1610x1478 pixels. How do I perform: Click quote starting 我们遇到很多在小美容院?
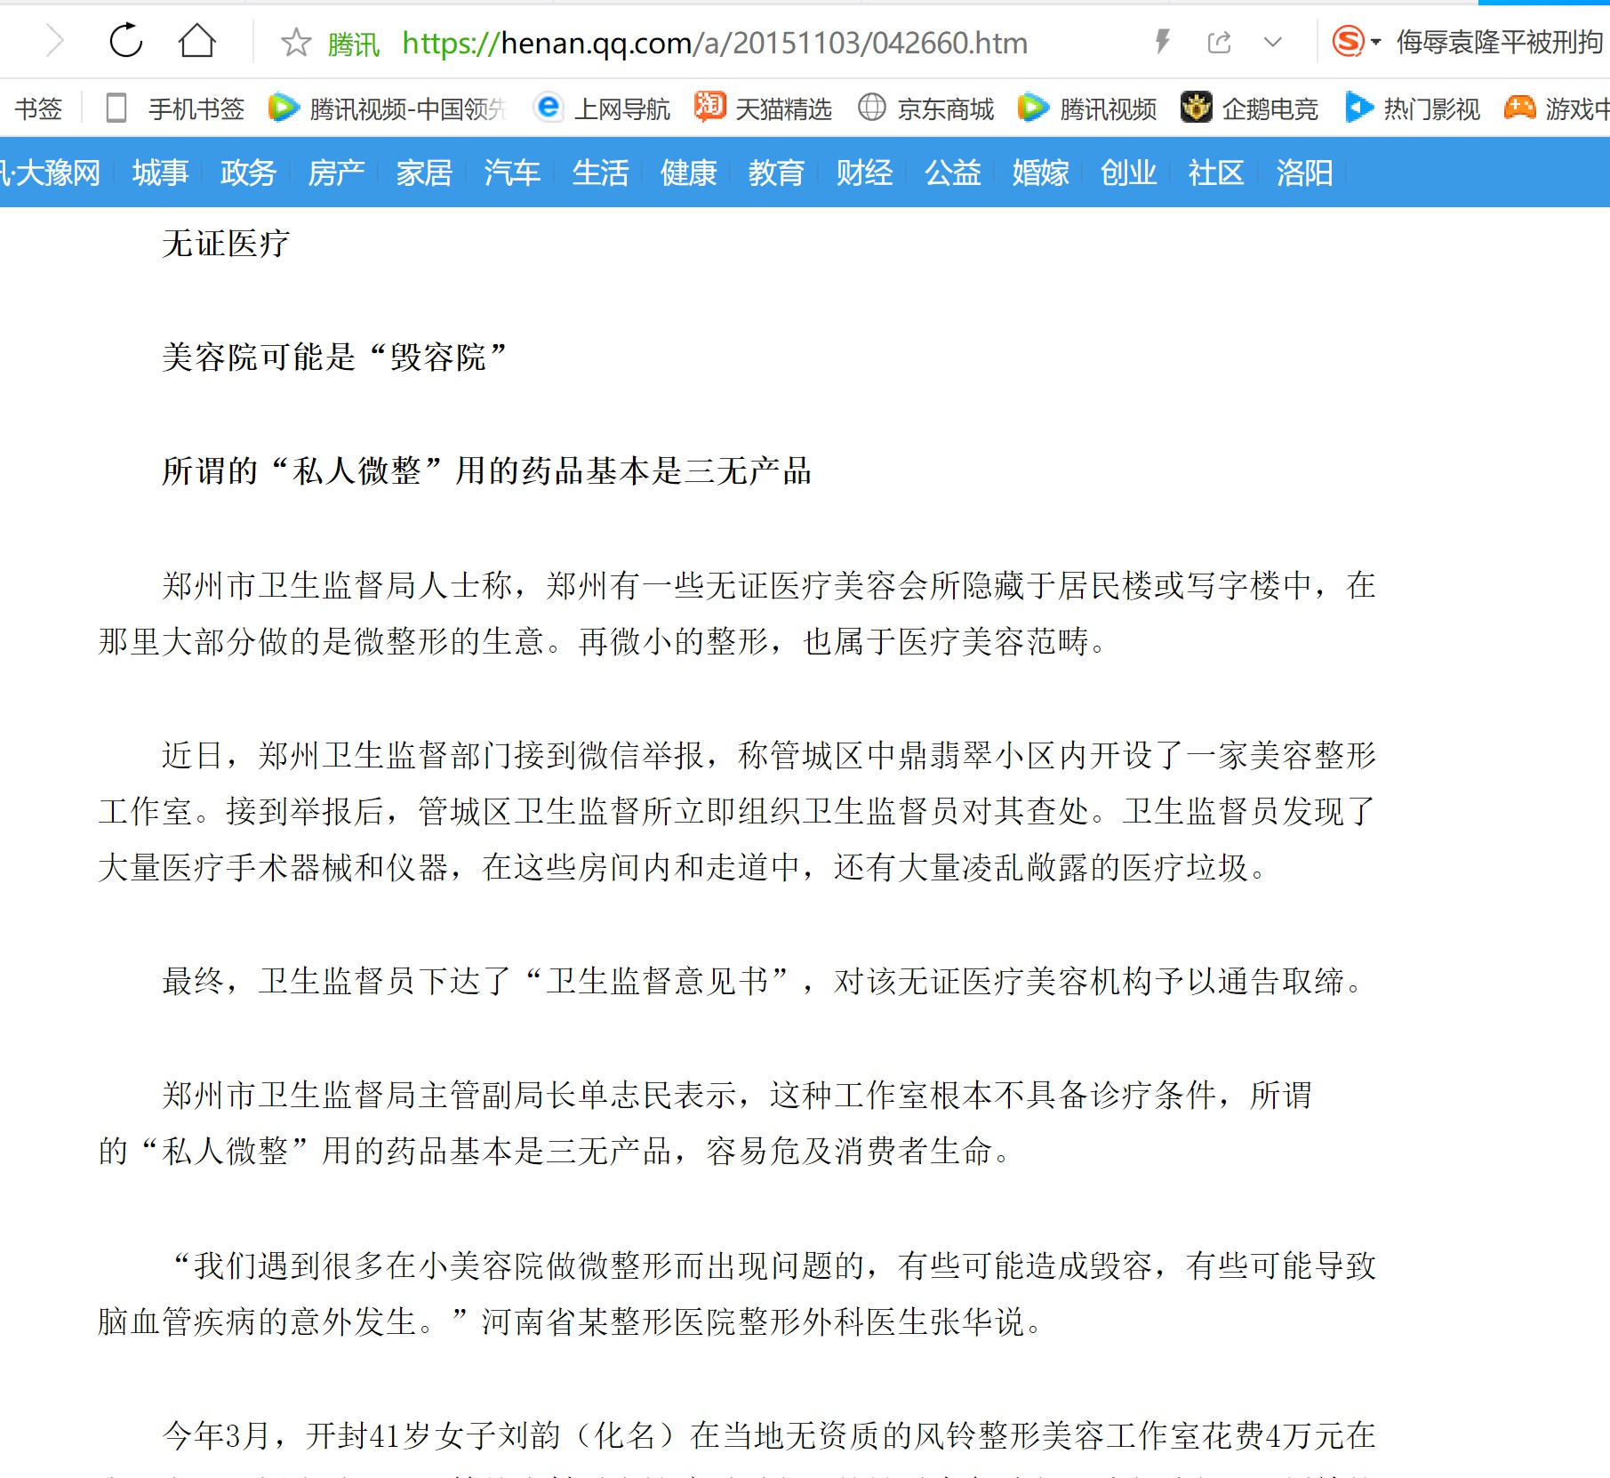(737, 1293)
